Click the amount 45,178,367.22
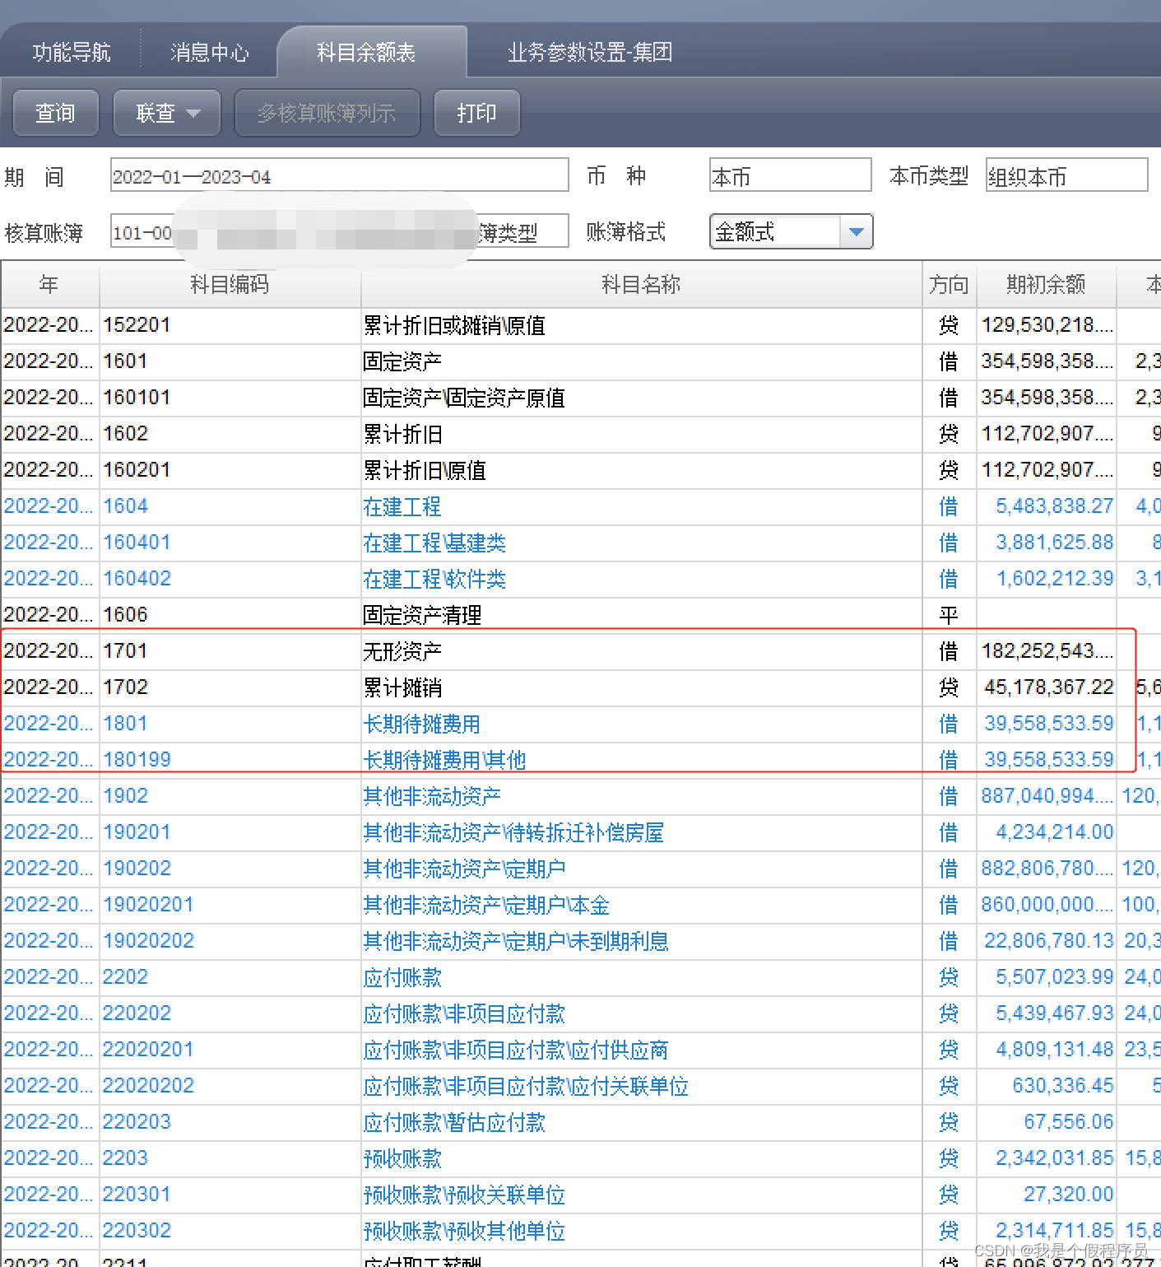1161x1267 pixels. click(x=1048, y=687)
